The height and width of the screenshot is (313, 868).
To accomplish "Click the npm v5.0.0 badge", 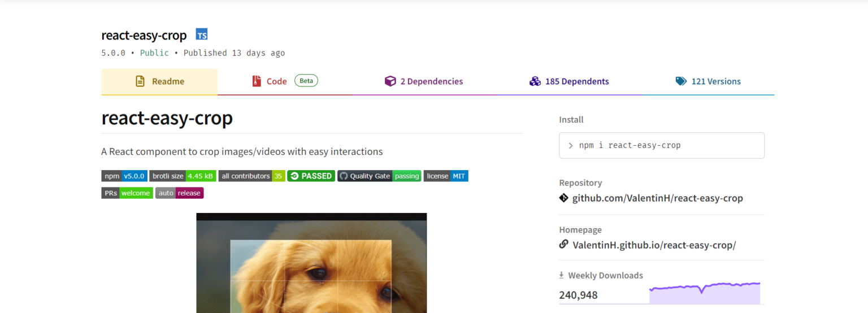I will coord(124,176).
